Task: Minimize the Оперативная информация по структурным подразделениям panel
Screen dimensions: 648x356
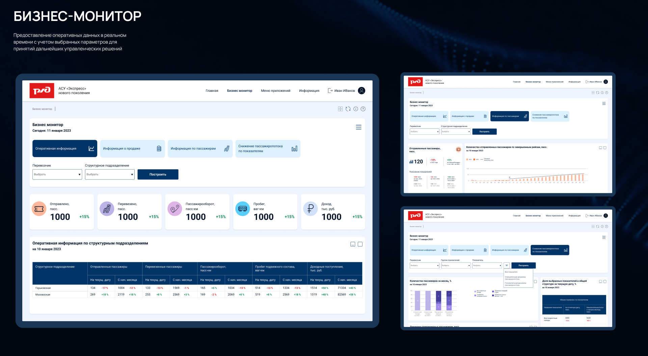Action: pos(353,244)
